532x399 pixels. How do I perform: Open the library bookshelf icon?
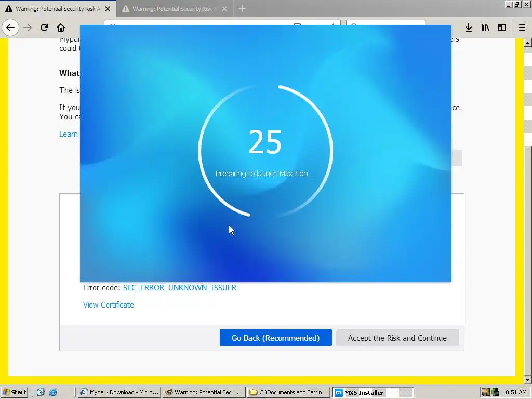485,28
